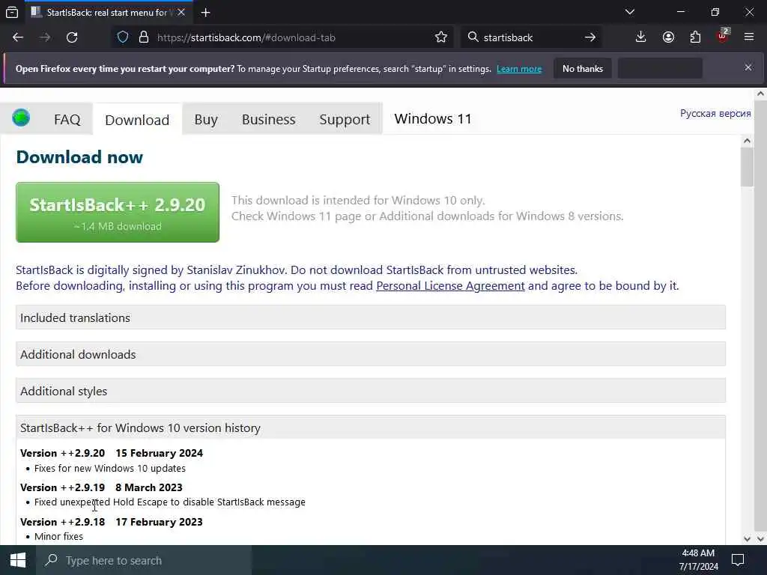Open the list all tabs chevron

point(629,12)
